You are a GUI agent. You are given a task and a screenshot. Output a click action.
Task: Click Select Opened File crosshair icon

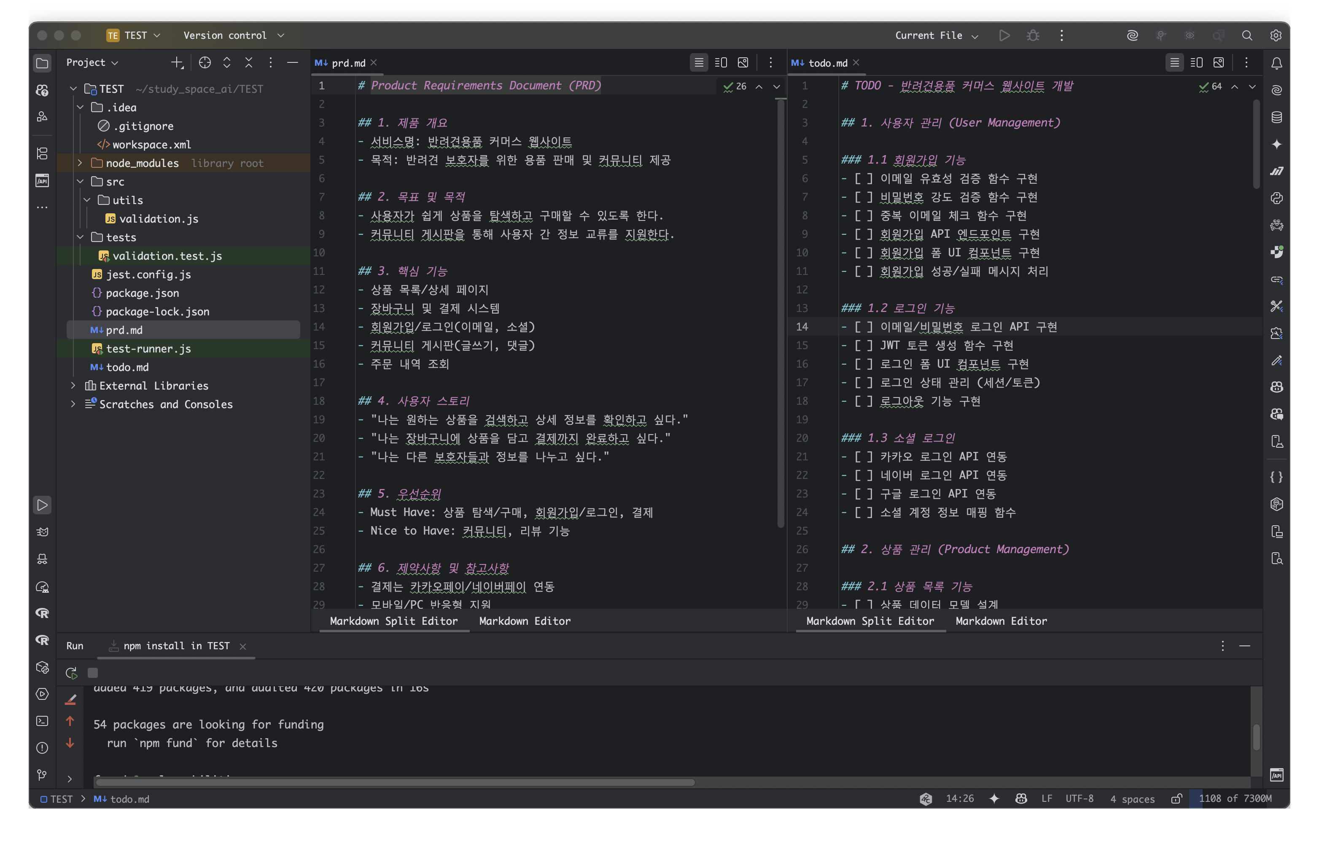(205, 62)
